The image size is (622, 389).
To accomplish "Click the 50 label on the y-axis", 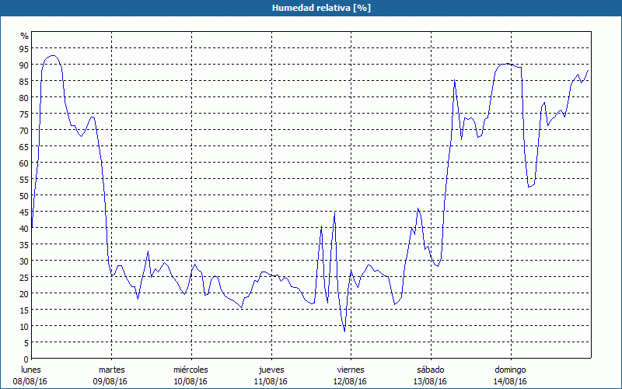I will (24, 195).
